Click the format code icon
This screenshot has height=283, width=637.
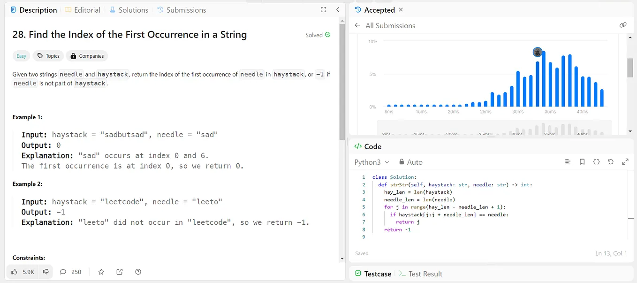(x=568, y=162)
